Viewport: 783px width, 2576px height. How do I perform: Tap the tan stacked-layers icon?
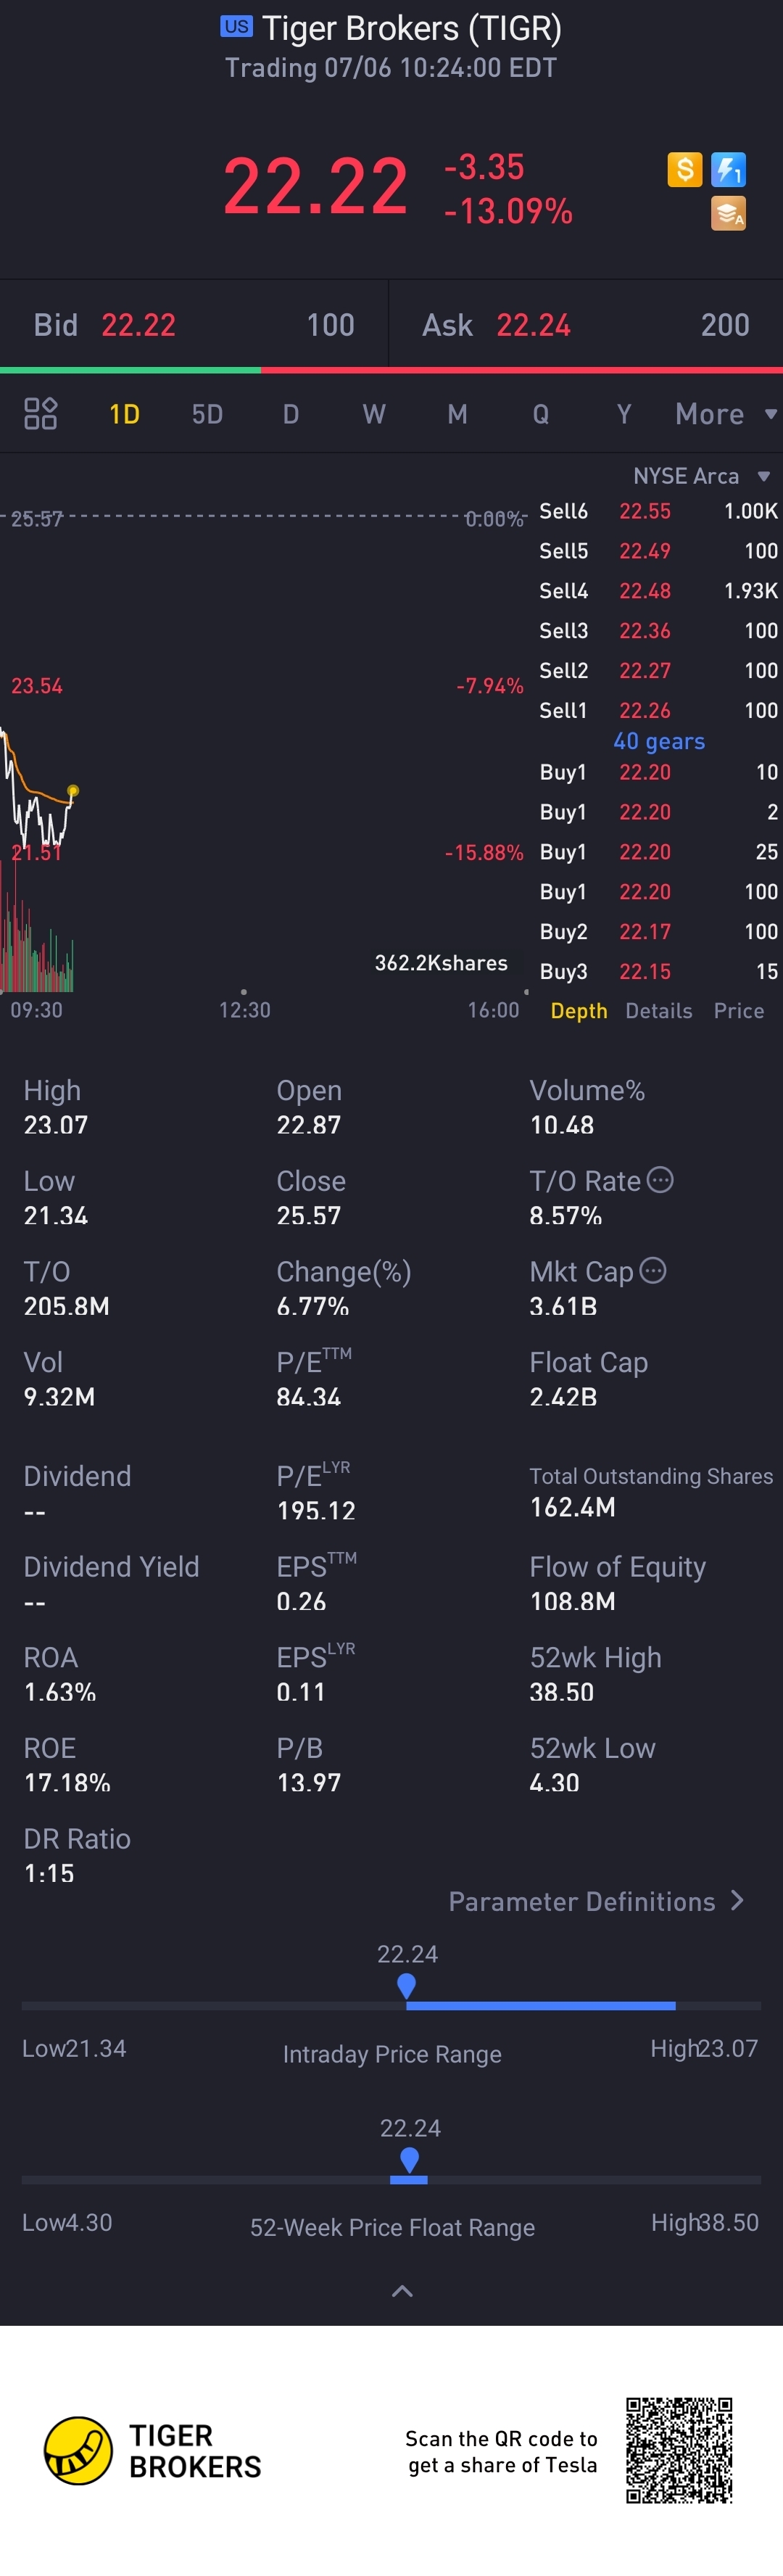(x=728, y=213)
